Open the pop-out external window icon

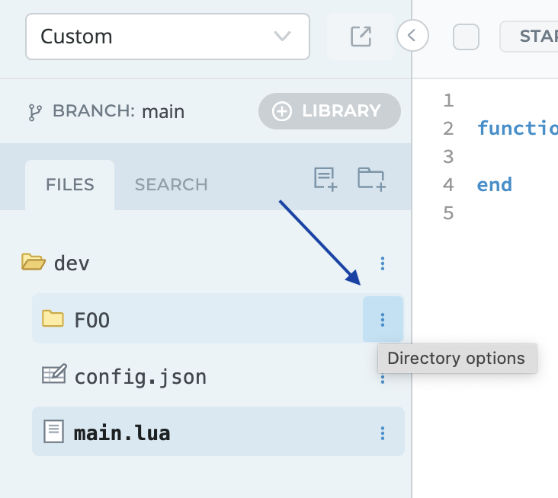[x=361, y=36]
